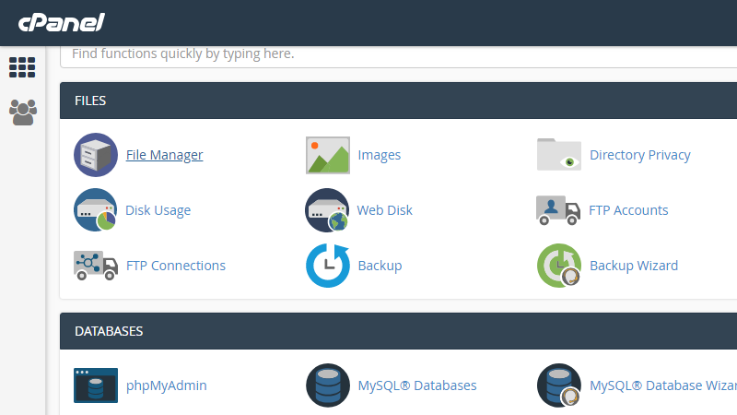Image resolution: width=737 pixels, height=415 pixels.
Task: Open the MySQL® Database Wizard link
Action: point(663,385)
